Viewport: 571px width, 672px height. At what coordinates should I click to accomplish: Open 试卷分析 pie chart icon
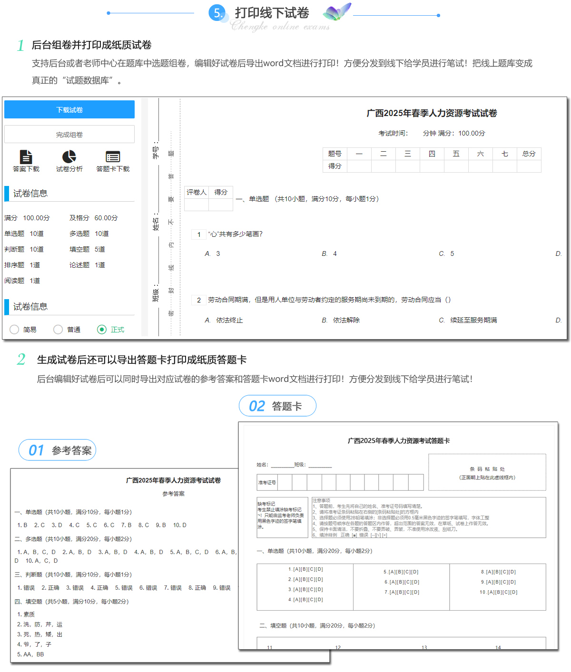click(x=69, y=157)
